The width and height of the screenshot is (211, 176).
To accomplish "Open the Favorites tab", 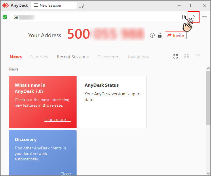I will (x=39, y=57).
